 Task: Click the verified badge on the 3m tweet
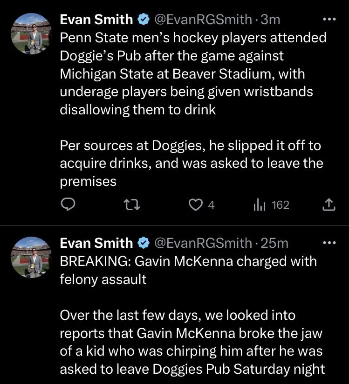pyautogui.click(x=143, y=20)
